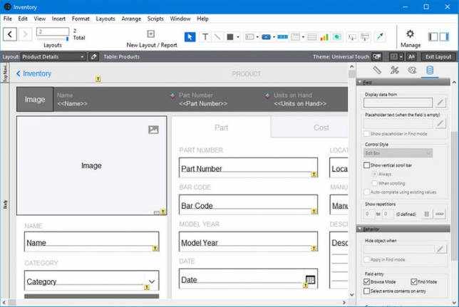Click the Aa formatting bar button
459x307 pixels.
coord(411,56)
